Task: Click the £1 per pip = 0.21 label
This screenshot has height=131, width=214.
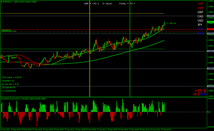Action: pyautogui.click(x=11, y=84)
